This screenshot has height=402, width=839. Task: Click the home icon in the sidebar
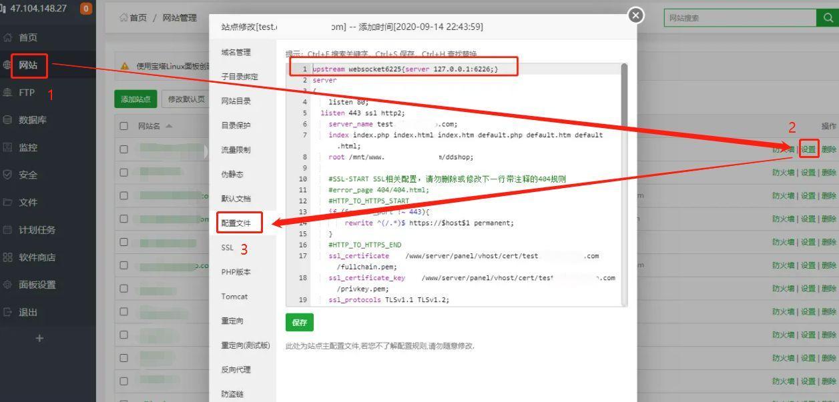click(x=8, y=38)
